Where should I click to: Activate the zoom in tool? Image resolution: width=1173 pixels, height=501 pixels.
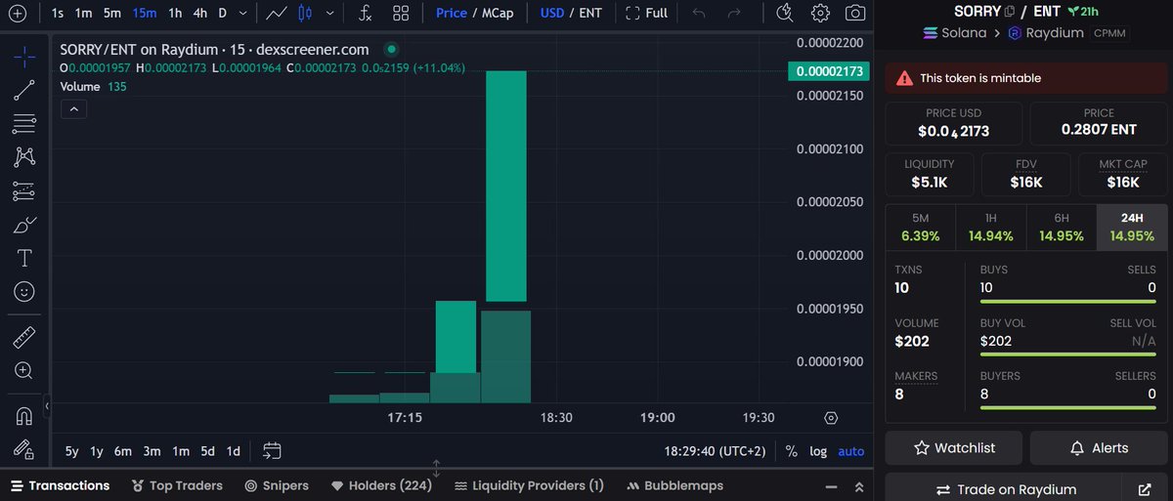pyautogui.click(x=24, y=370)
